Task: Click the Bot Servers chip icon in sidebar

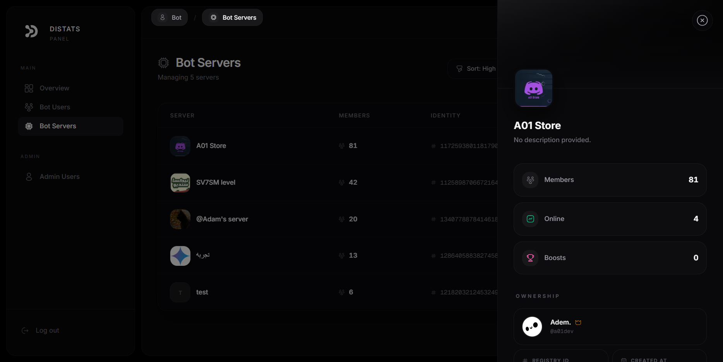Action: tap(29, 126)
